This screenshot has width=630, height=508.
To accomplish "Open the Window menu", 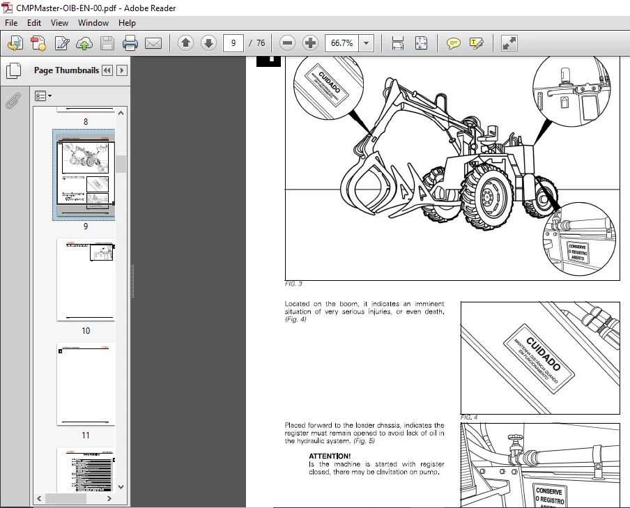I will point(93,23).
